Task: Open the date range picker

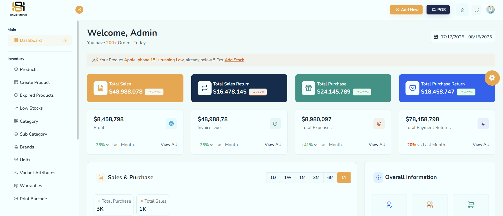Action: 463,37
